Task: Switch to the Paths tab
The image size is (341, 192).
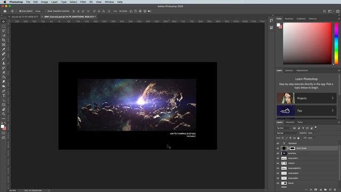Action: click(x=300, y=122)
